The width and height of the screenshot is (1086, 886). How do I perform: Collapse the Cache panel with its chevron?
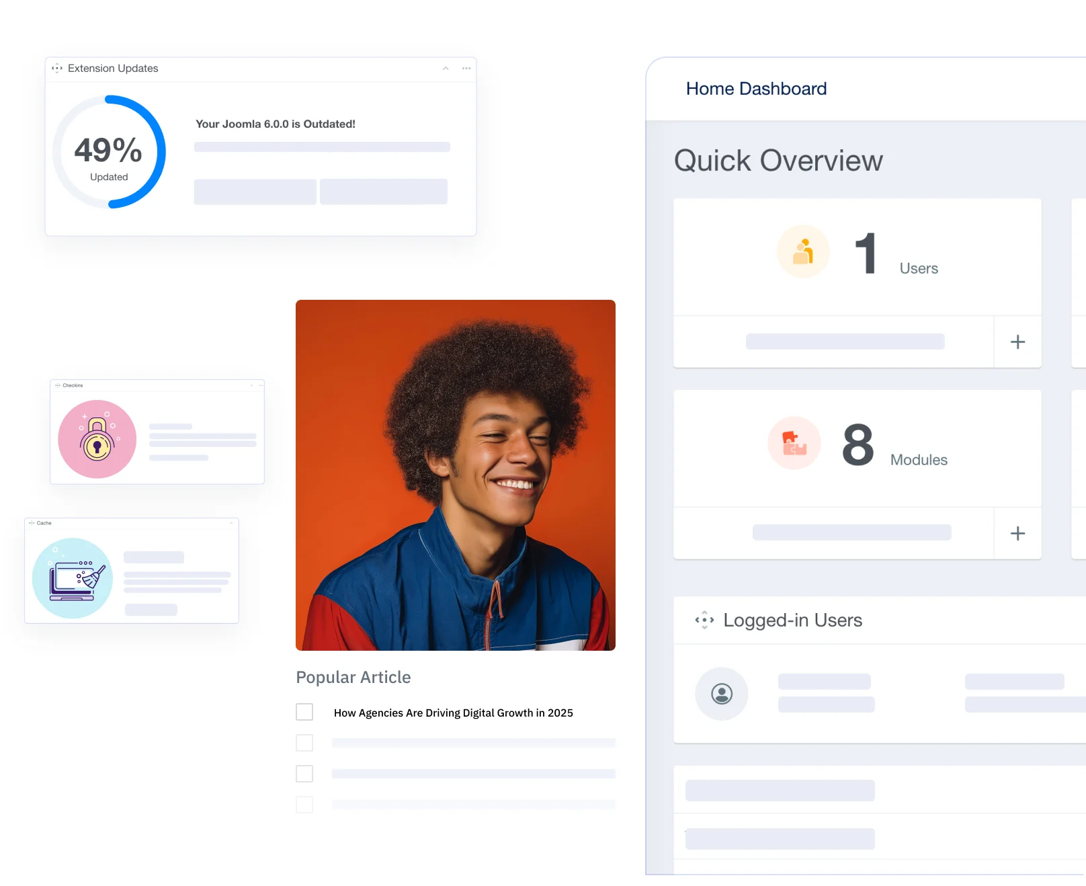point(231,523)
